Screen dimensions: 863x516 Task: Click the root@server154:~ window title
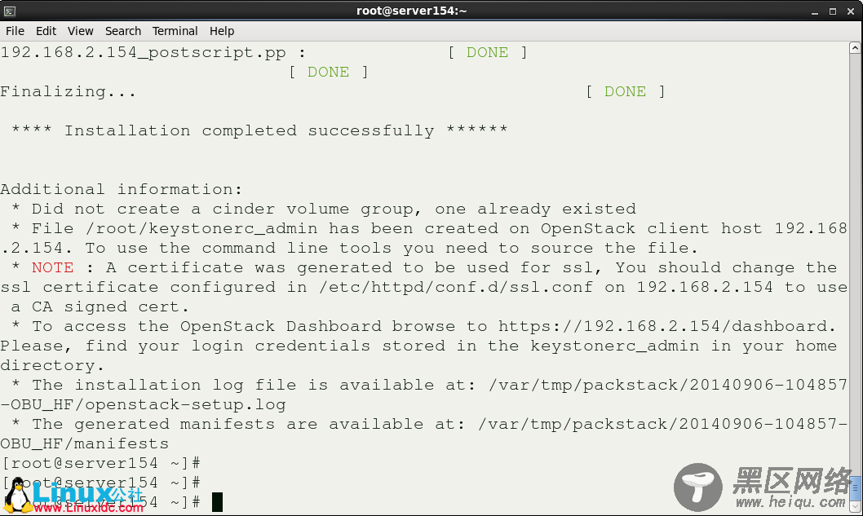[x=412, y=11]
